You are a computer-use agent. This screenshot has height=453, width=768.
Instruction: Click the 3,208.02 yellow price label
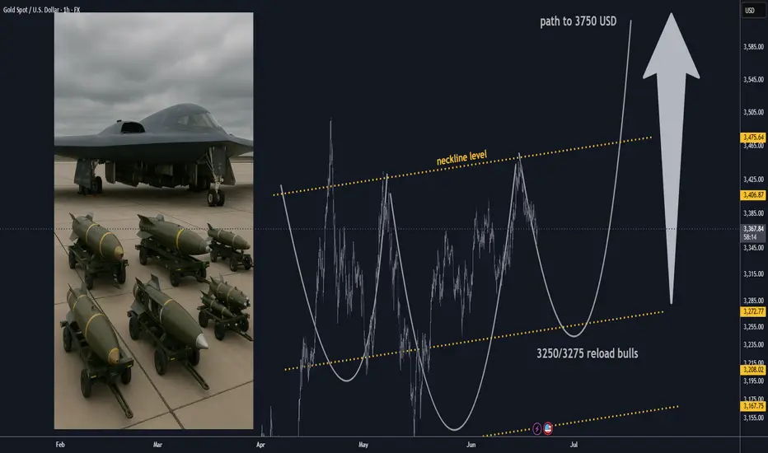pyautogui.click(x=753, y=370)
